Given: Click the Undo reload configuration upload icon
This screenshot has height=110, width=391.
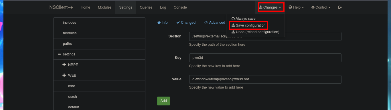Looking at the screenshot, I should pos(233,32).
